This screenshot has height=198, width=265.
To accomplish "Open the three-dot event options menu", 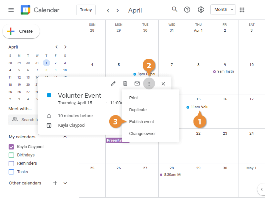I will click(149, 84).
